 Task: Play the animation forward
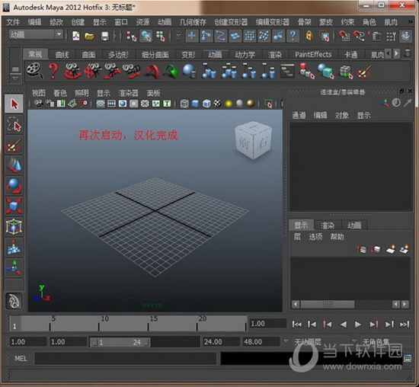[357, 325]
